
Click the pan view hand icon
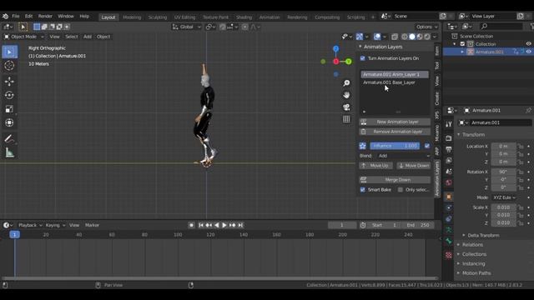click(x=346, y=95)
